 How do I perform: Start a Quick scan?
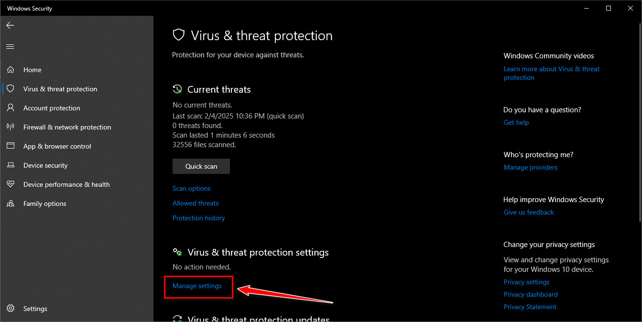(201, 166)
